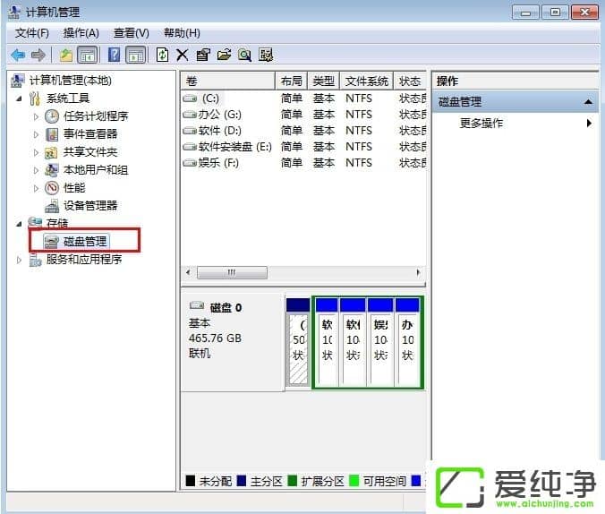Click the black X delete toolbar icon
Viewport: 605px width, 514px height.
point(183,56)
